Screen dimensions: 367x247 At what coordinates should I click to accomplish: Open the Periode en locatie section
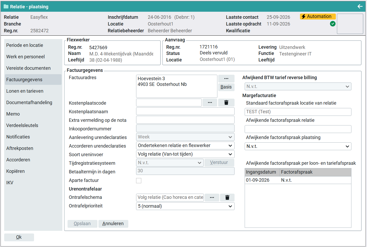tap(33, 45)
